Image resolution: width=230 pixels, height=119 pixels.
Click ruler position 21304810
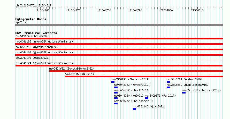(x=197, y=10)
